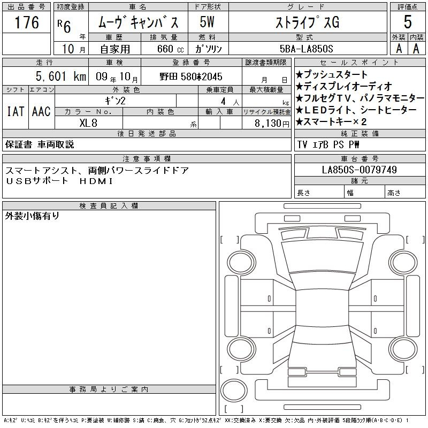Image resolution: width=428 pixels, height=428 pixels.
Task: Select the 事務局よりご案内 section header
Action: click(109, 389)
